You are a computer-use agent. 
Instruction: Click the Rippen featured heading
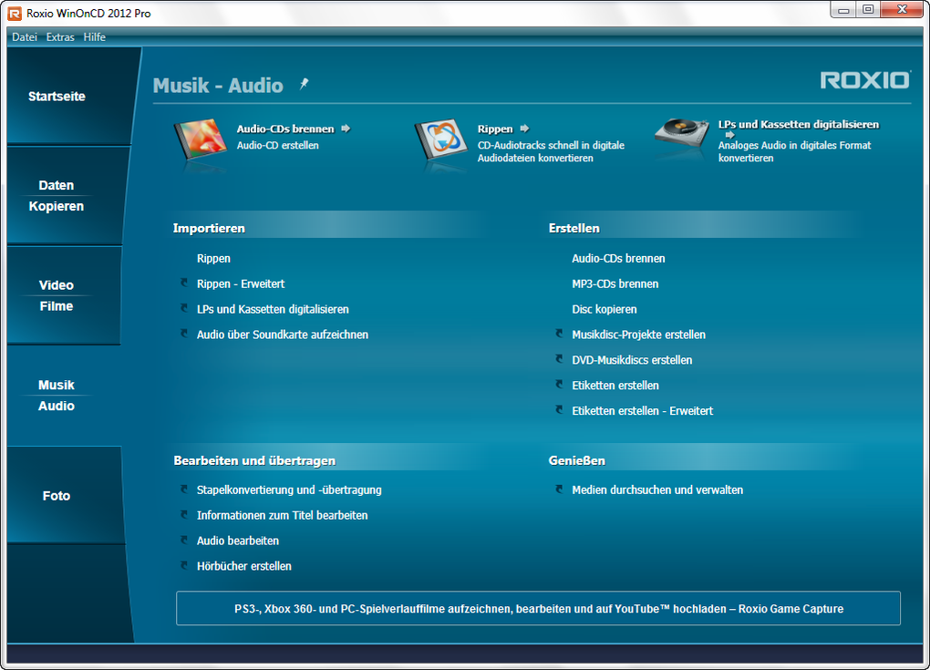(495, 129)
